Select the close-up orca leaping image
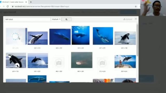Viewport: 166px width, 93px height. click(x=16, y=60)
